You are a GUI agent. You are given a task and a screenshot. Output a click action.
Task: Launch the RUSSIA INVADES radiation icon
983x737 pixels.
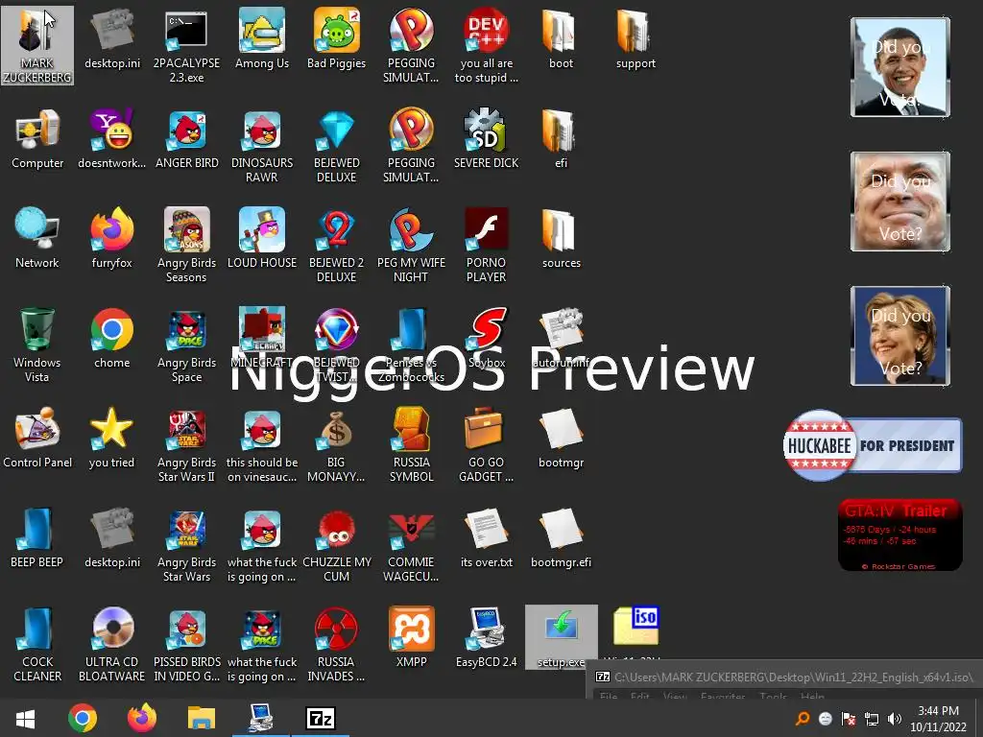337,644
